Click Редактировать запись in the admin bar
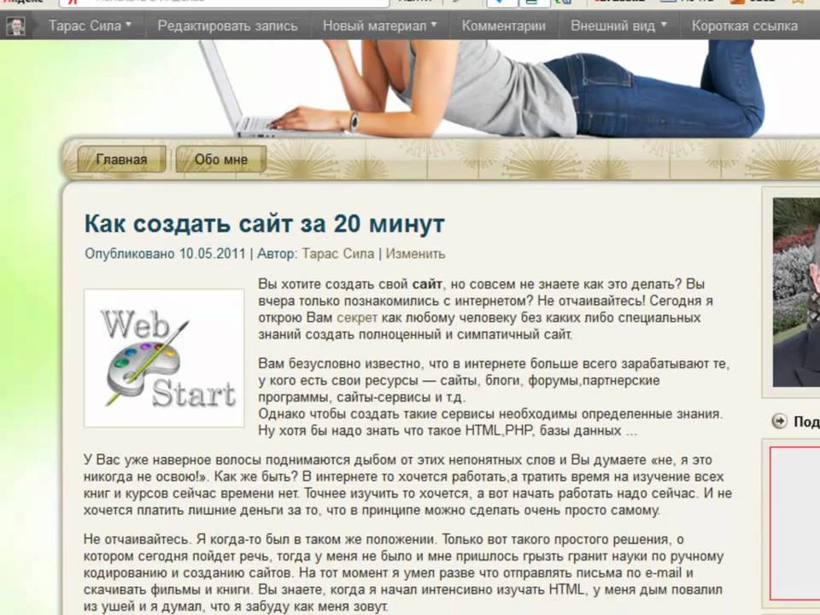 pos(227,26)
